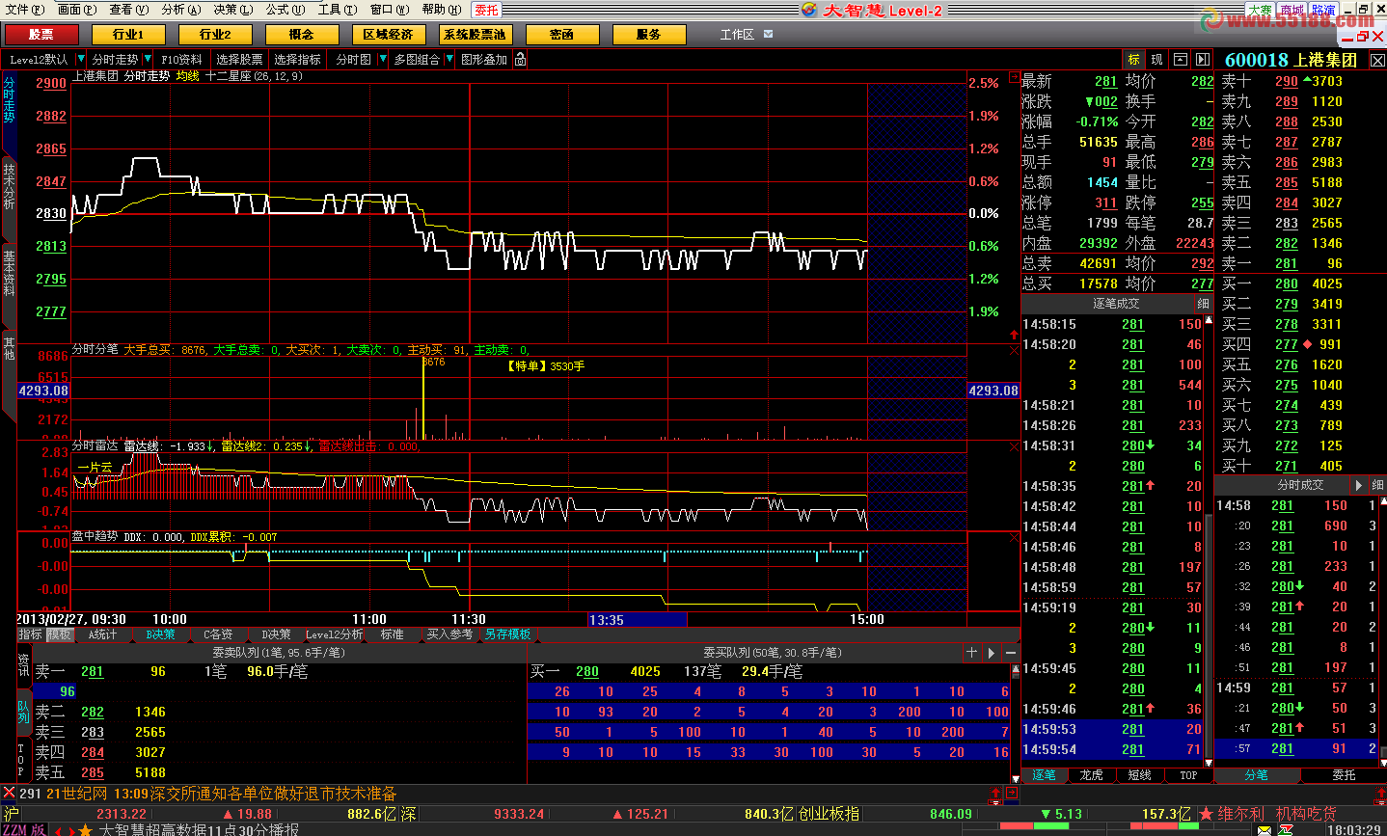Image resolution: width=1387 pixels, height=836 pixels.
Task: Click 选择指标 in toolbar
Action: click(x=296, y=59)
